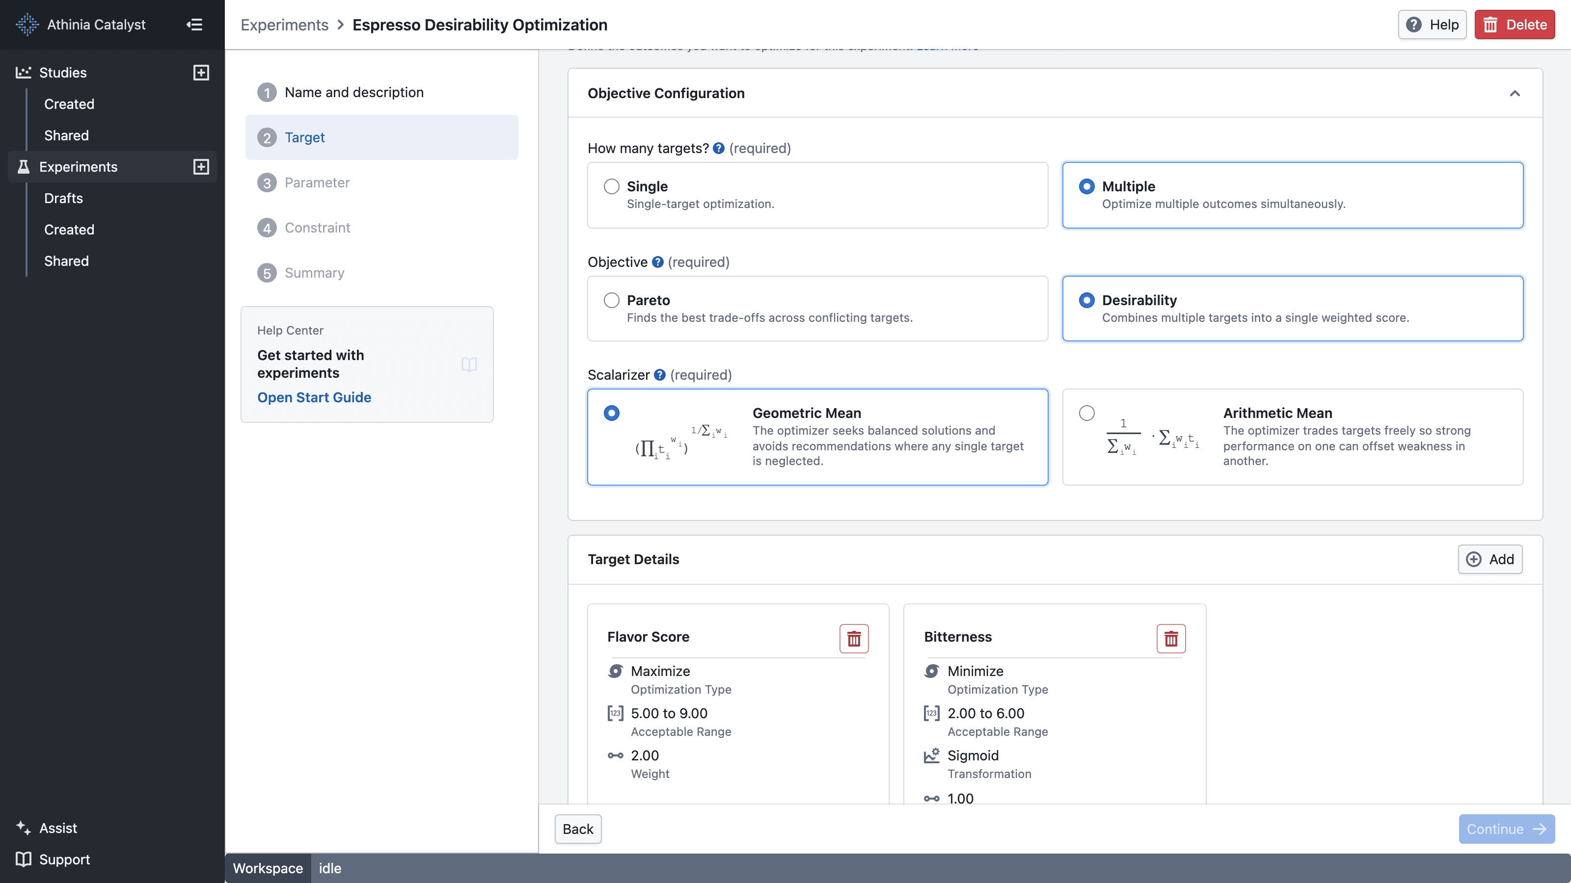Open Experiments in the sidebar
1571x883 pixels.
pos(78,167)
